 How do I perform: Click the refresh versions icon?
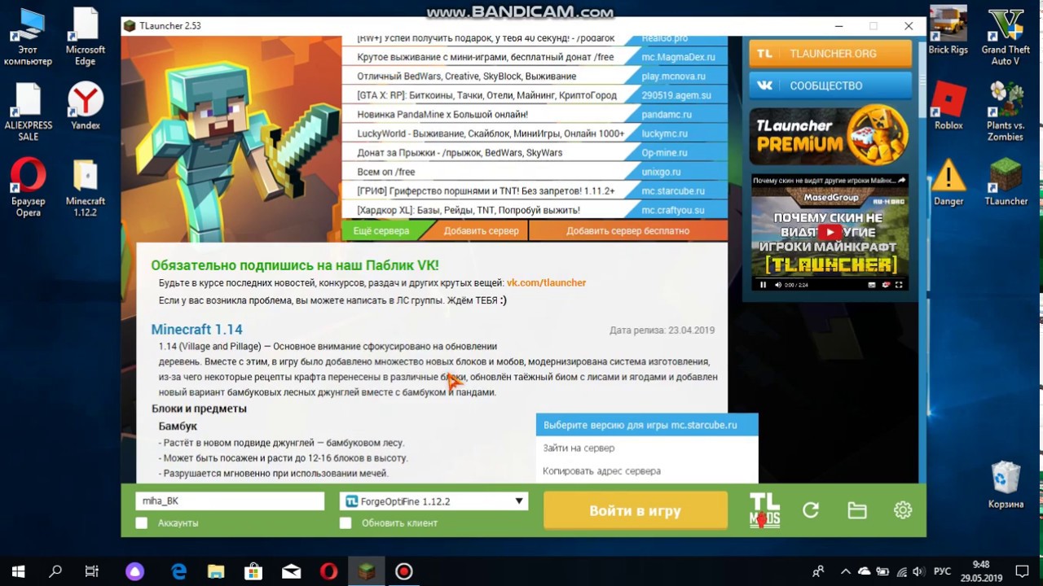pyautogui.click(x=811, y=510)
